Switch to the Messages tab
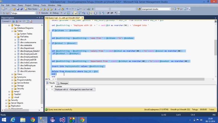Image resolution: width=218 pixels, height=123 pixels. click(63, 83)
